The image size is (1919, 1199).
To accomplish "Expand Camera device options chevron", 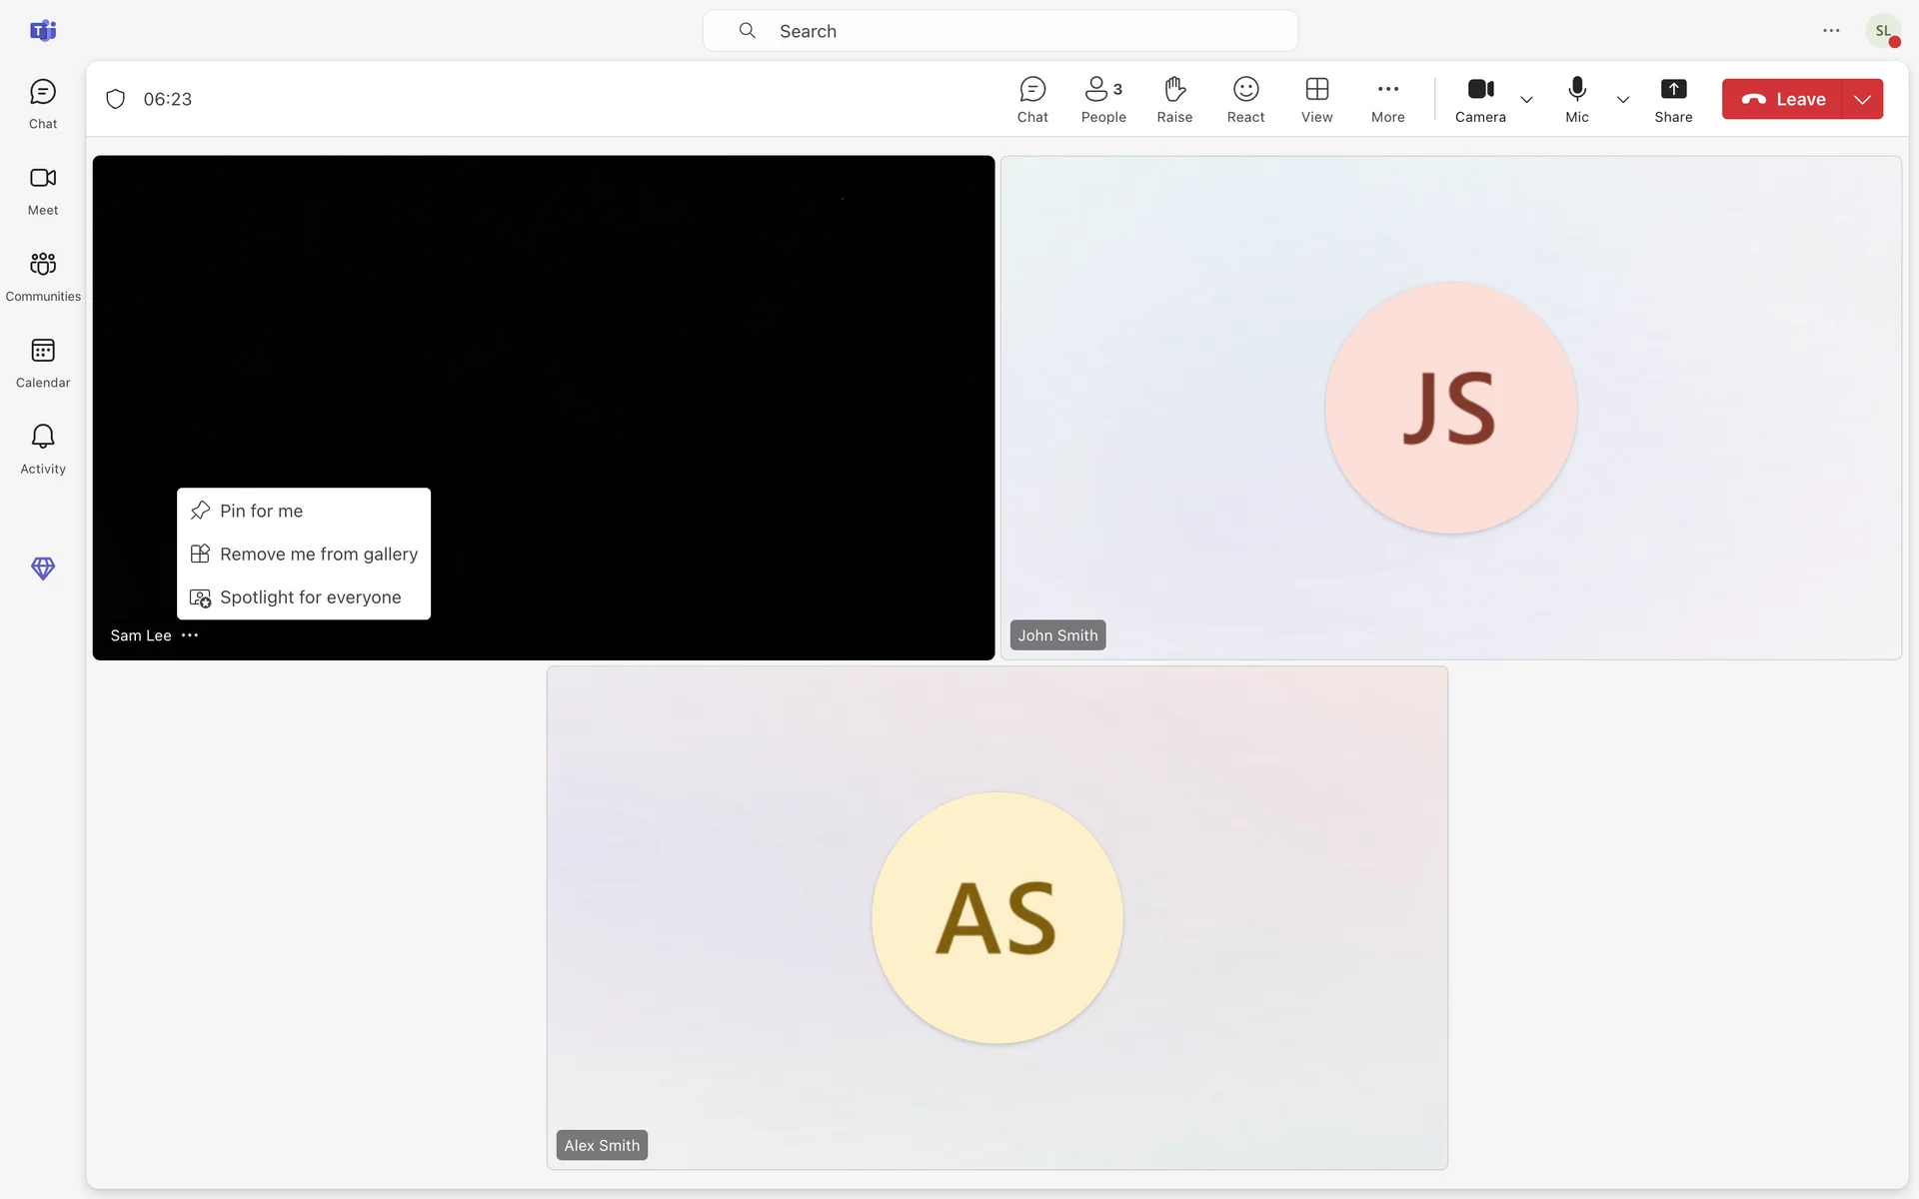I will 1526,99.
